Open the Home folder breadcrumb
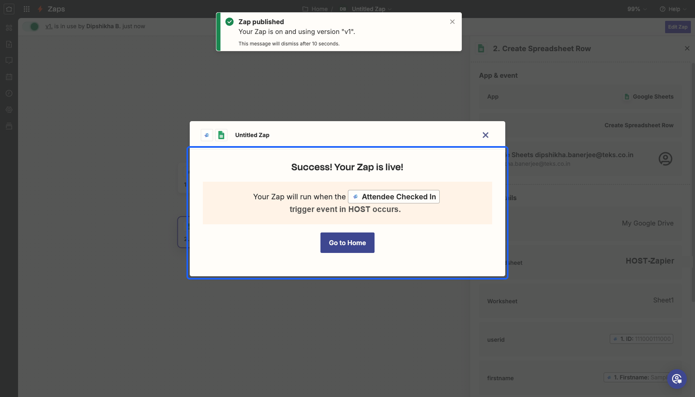Viewport: 695px width, 397px height. coord(315,9)
